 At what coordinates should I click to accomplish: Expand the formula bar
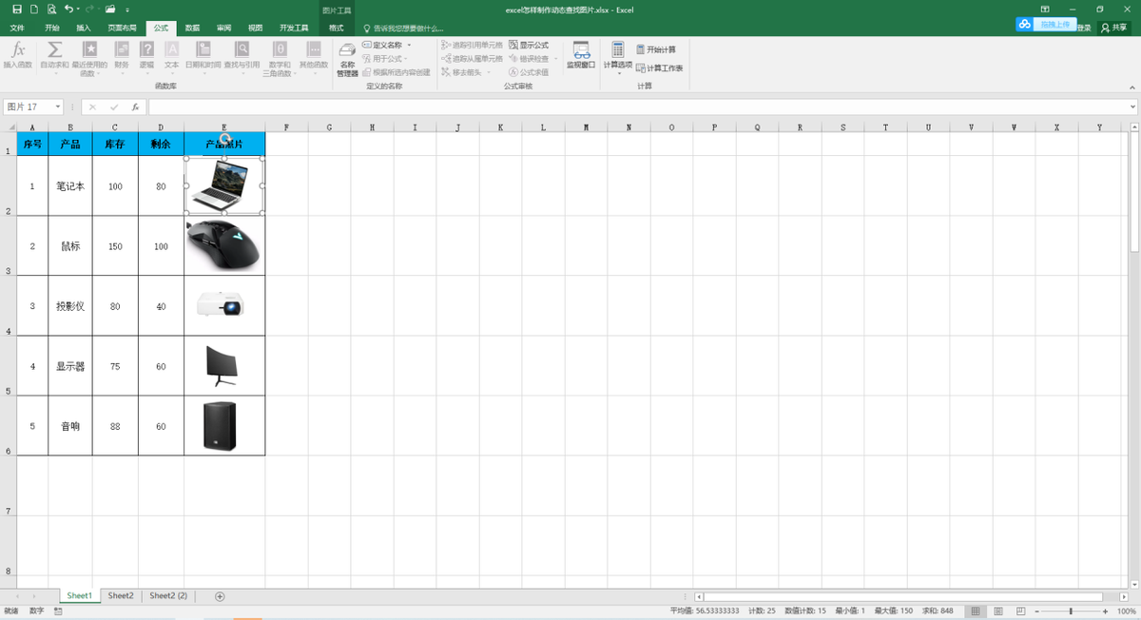(1132, 107)
